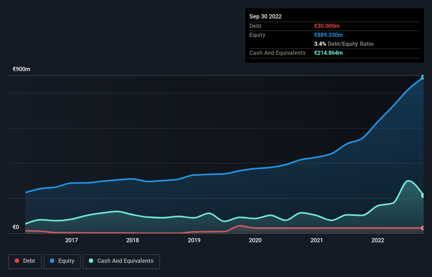Select the 2022 year label on the axis
Viewport: 432px width, 277px height.
[378, 241]
